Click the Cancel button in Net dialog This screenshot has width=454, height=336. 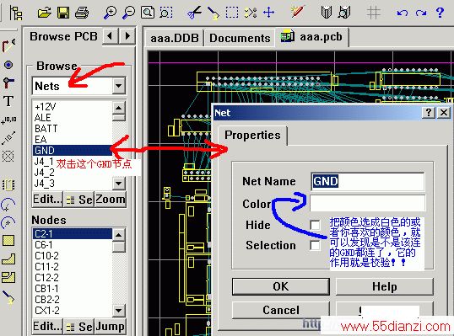pos(280,310)
